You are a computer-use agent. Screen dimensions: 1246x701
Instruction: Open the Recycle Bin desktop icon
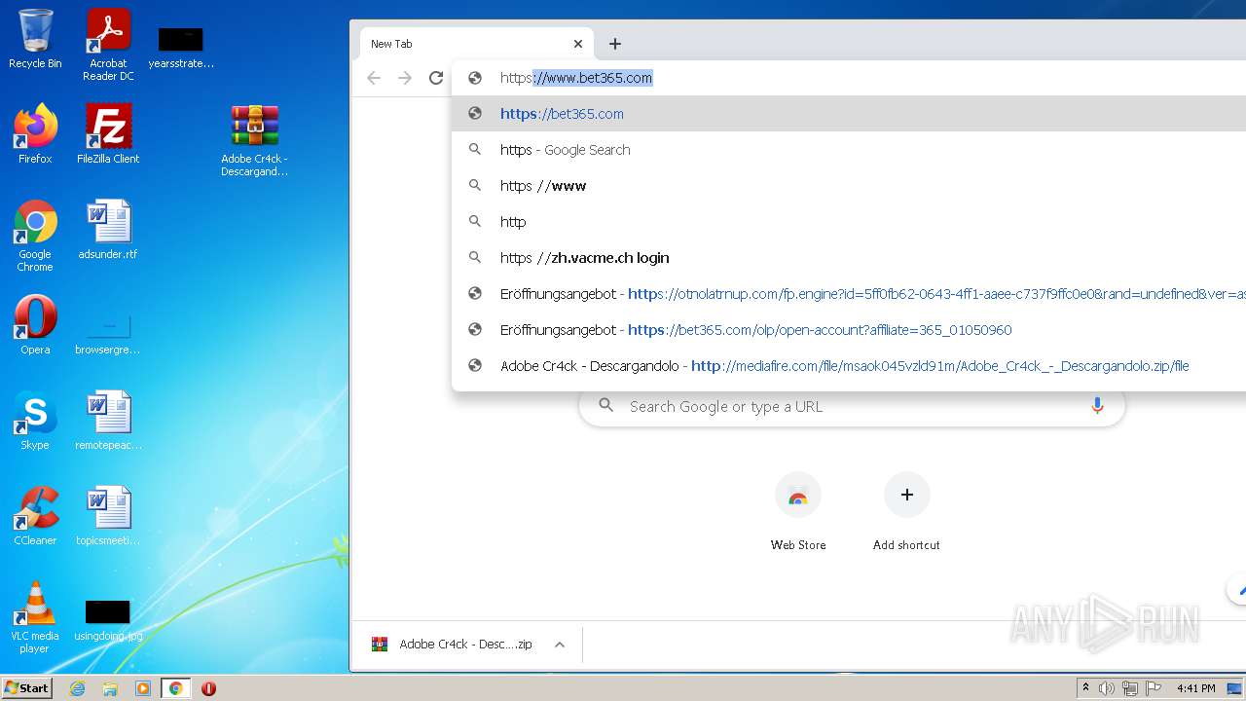point(35,39)
